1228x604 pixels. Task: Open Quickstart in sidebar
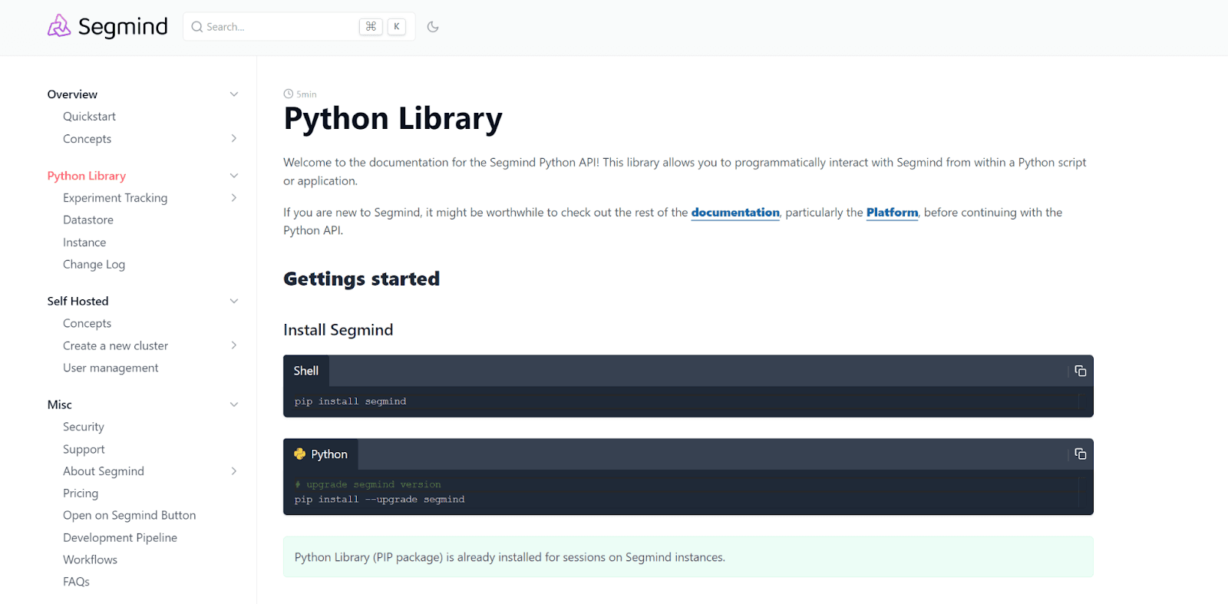pyautogui.click(x=89, y=117)
